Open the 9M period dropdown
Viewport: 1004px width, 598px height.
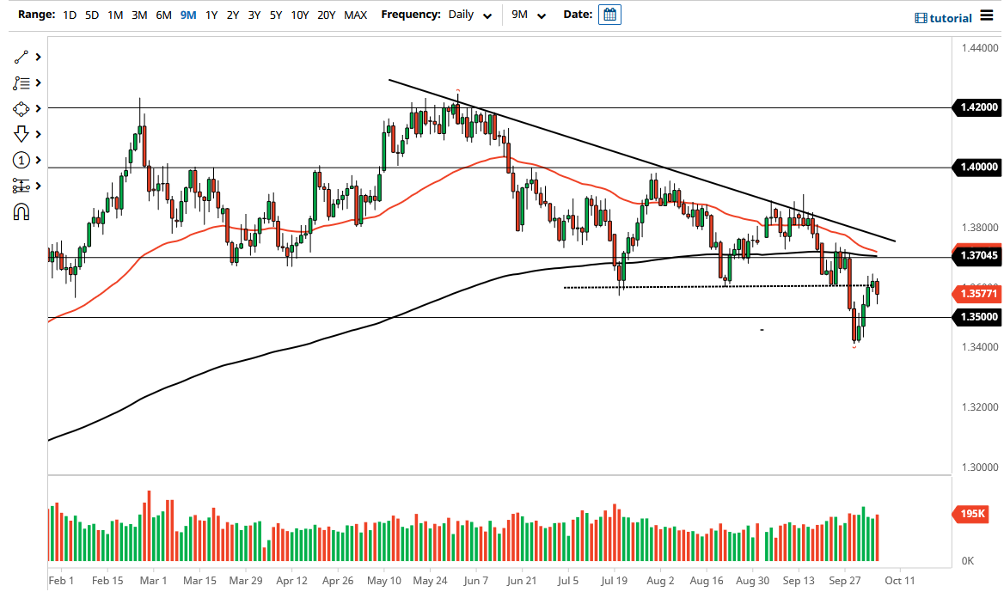[x=529, y=15]
